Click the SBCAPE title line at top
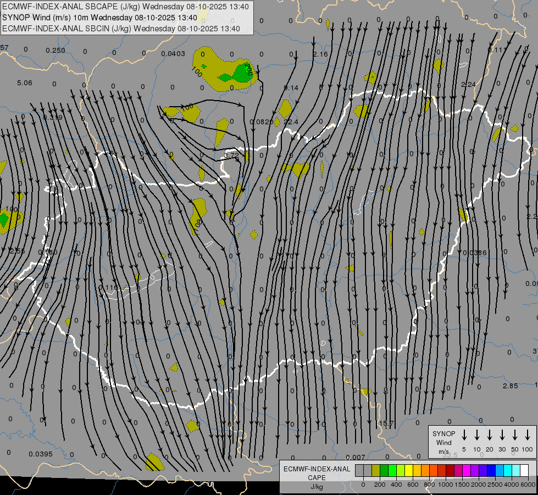Screen dimensions: 538x495 coord(125,7)
